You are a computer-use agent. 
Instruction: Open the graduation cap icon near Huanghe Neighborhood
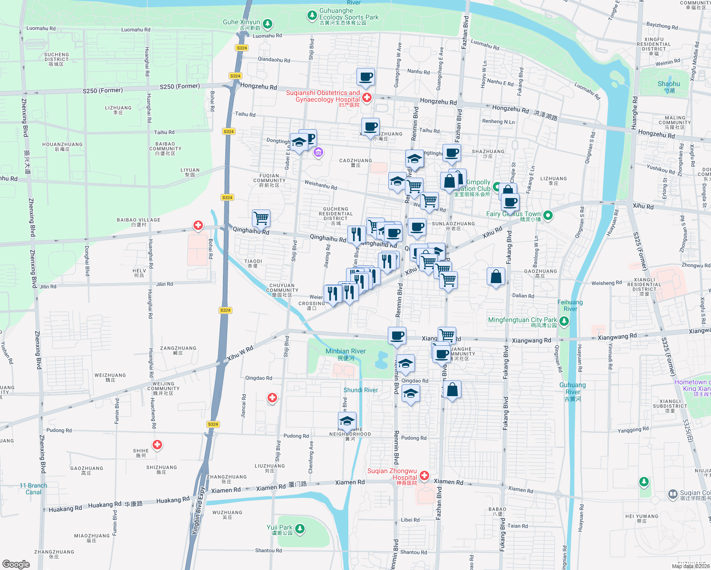click(x=347, y=419)
